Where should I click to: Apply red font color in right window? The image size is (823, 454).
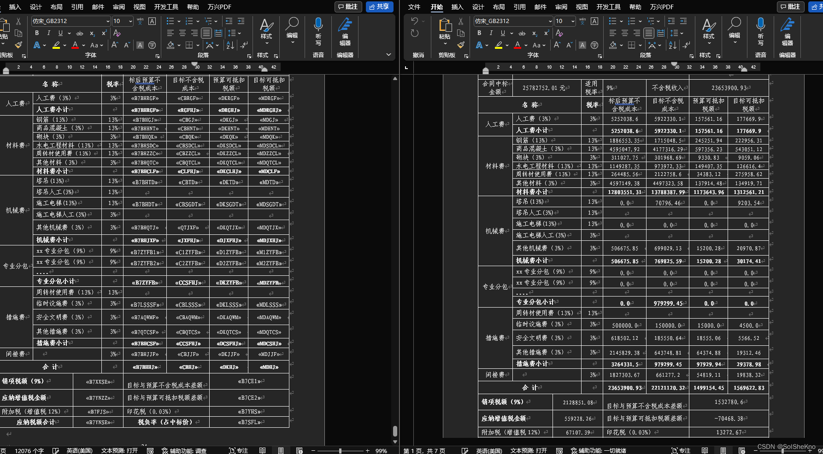[517, 45]
